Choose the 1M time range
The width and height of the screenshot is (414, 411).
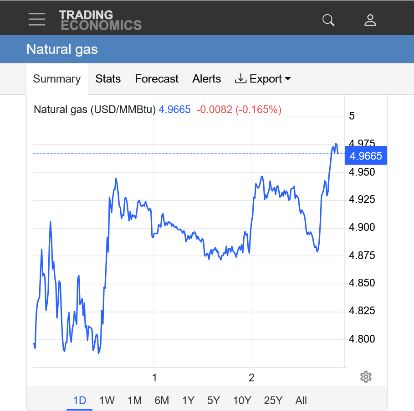tap(134, 401)
